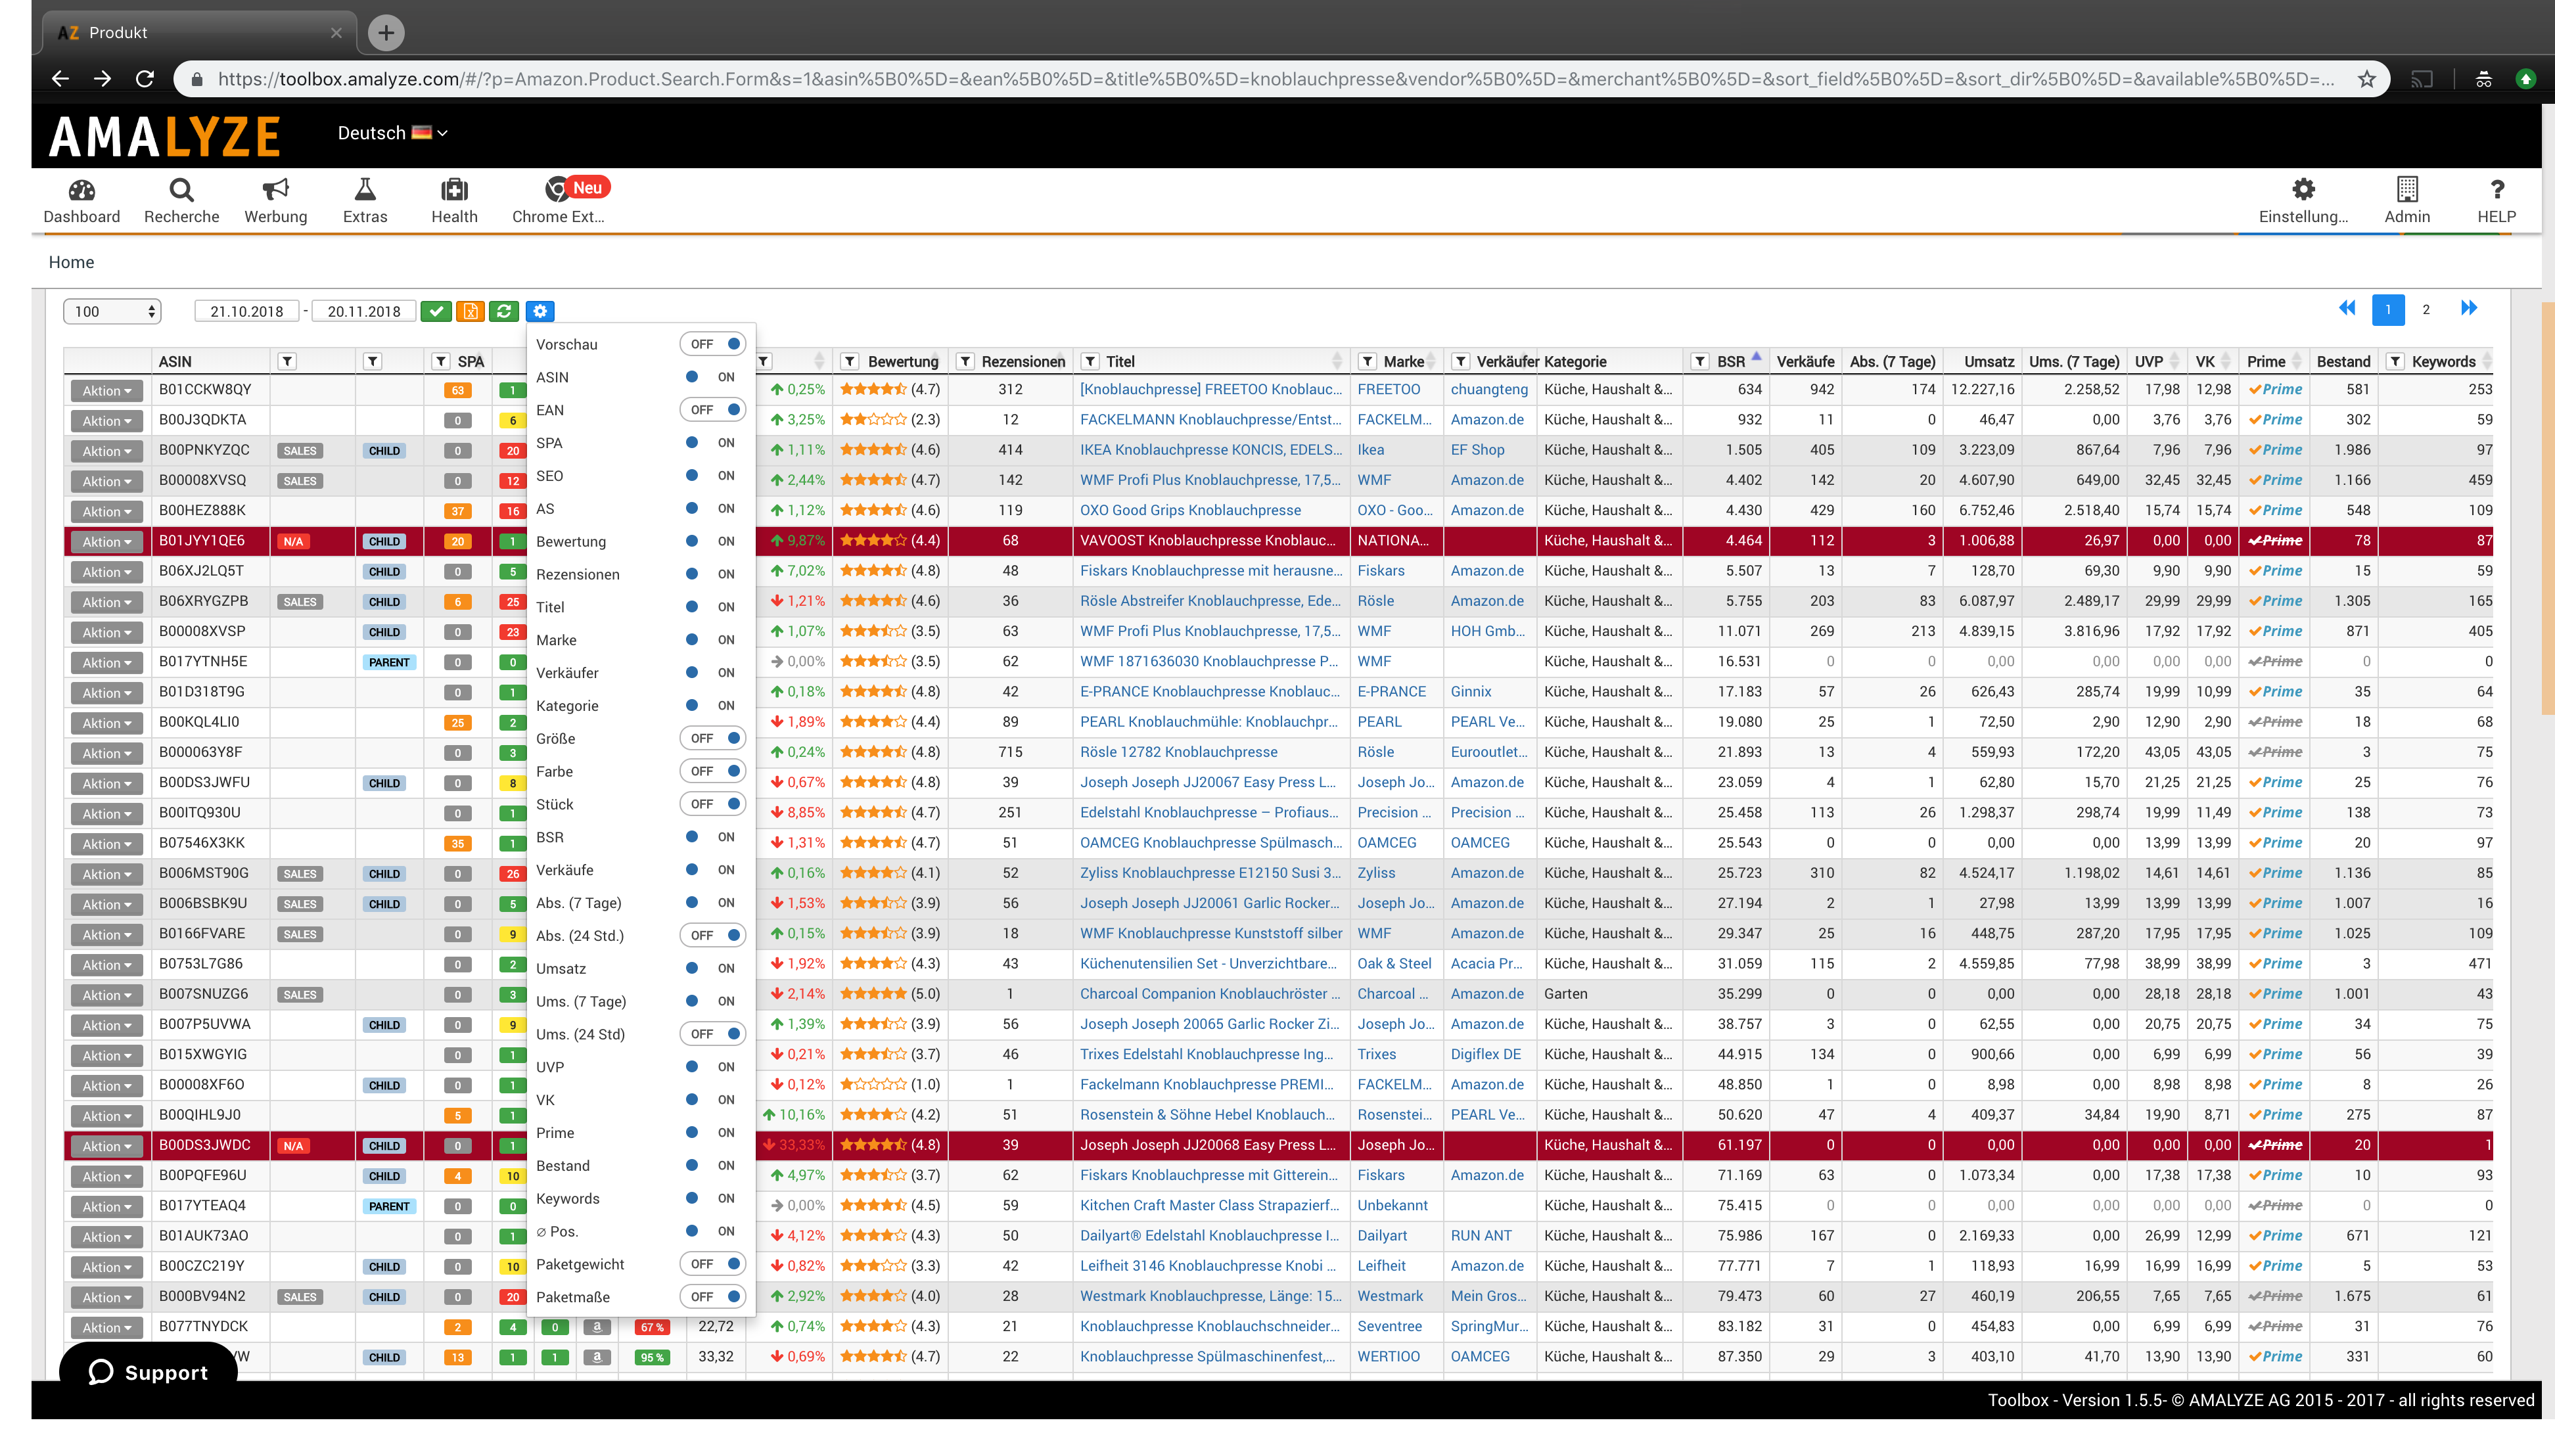Click the Home breadcrumb link
2555x1456 pixels.
click(71, 262)
